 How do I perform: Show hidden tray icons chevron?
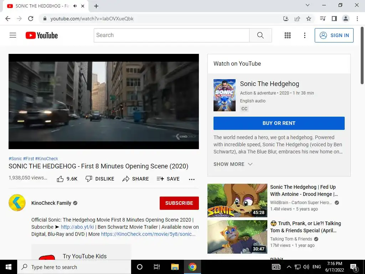pos(289,267)
